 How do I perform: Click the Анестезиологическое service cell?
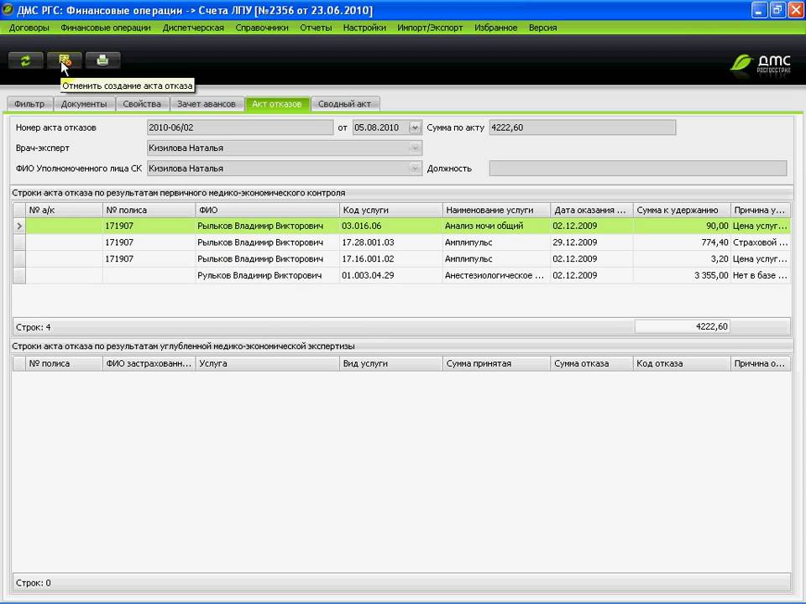496,275
